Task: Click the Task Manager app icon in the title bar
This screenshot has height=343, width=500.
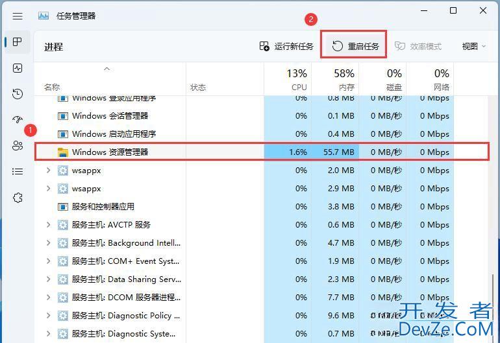Action: [x=44, y=16]
